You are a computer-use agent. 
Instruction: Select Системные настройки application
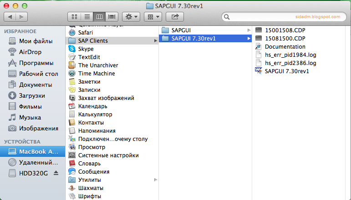(x=112, y=155)
